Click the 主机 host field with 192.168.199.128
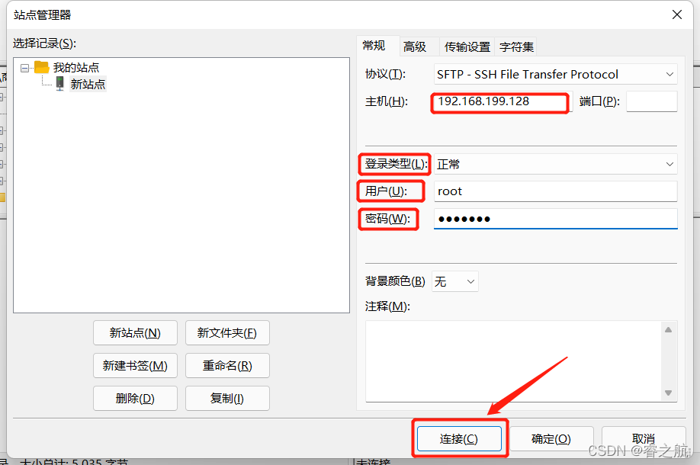This screenshot has width=700, height=465. pyautogui.click(x=503, y=101)
